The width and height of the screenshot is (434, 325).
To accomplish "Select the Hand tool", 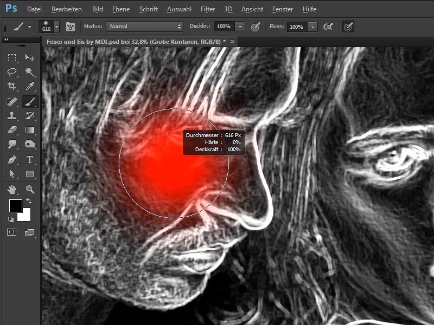I will 11,190.
